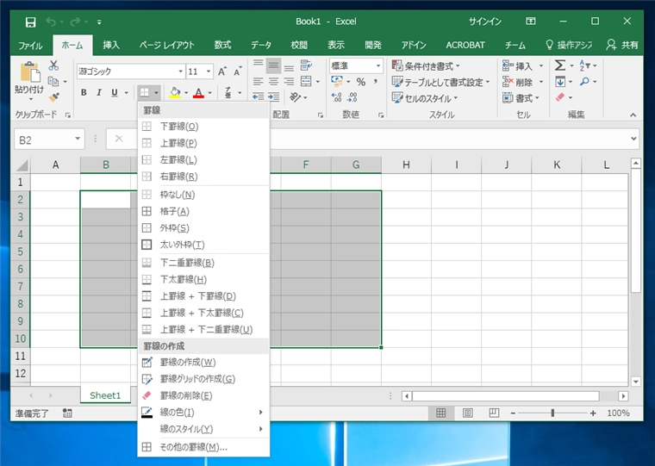Screen dimensions: 655x466
Task: Open 線のスタイル(Y) submenu
Action: tap(203, 429)
